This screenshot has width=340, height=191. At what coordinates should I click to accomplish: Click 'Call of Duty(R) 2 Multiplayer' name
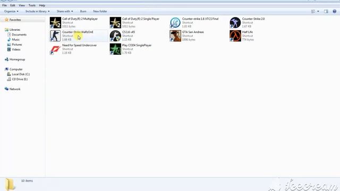click(x=80, y=19)
